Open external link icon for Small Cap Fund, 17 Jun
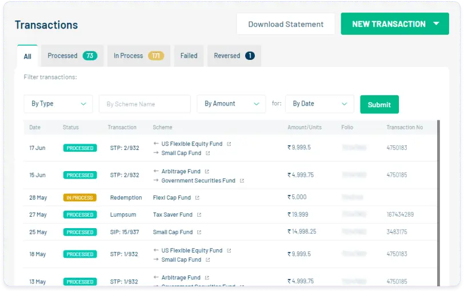The height and width of the screenshot is (292, 464). click(x=207, y=153)
